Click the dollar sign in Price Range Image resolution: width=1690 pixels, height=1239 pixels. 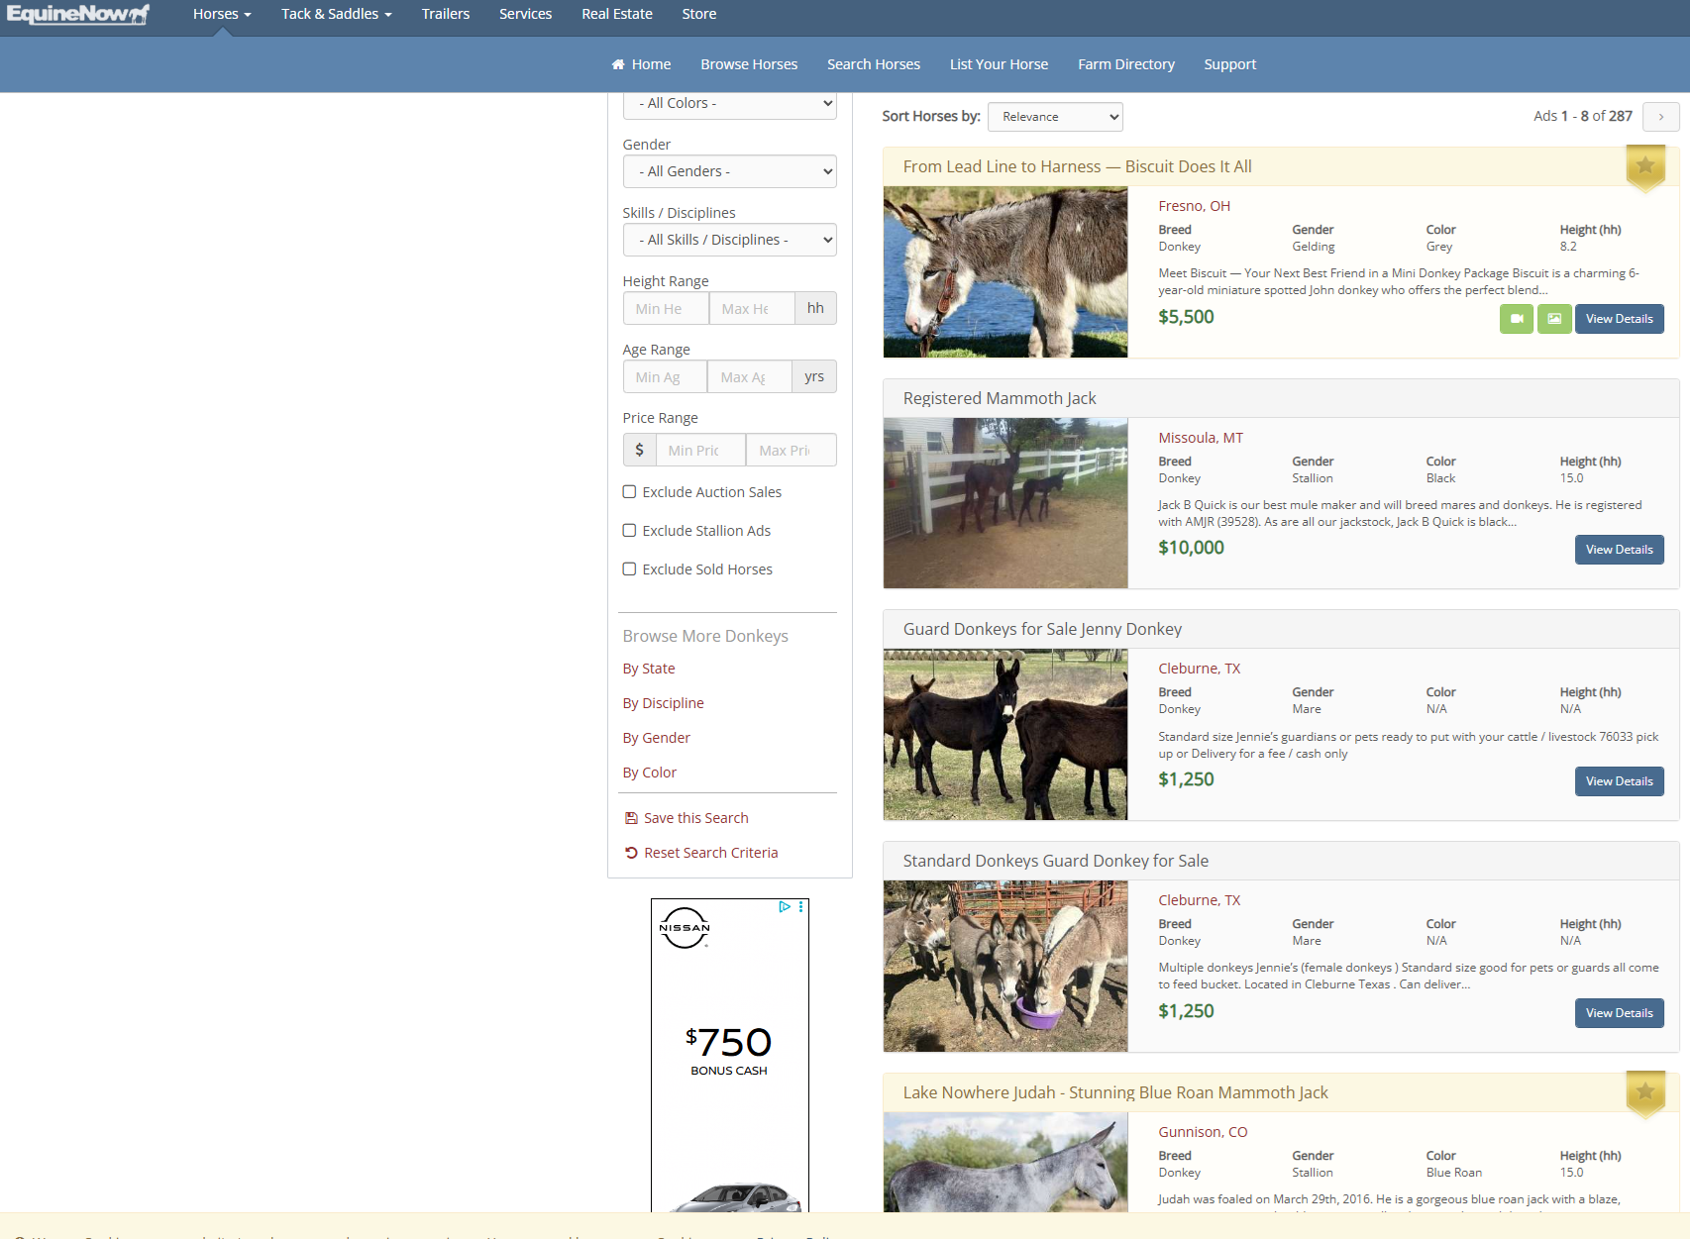click(639, 450)
